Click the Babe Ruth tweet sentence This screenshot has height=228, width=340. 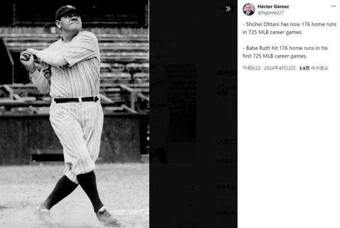pyautogui.click(x=288, y=52)
